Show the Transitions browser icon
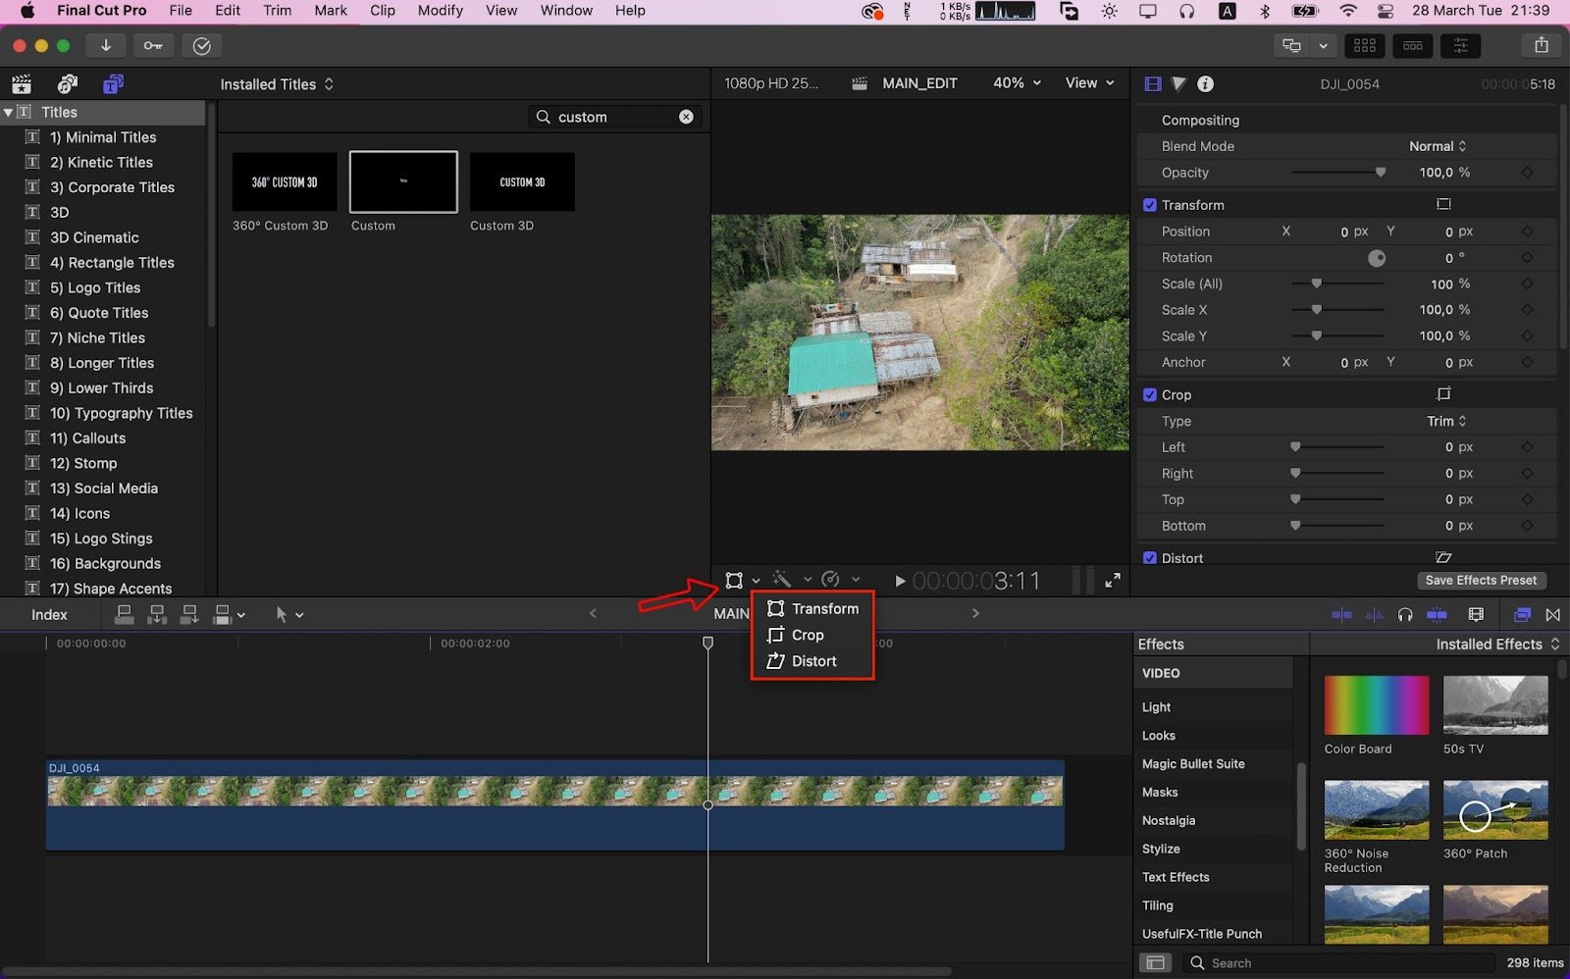 tap(1553, 615)
